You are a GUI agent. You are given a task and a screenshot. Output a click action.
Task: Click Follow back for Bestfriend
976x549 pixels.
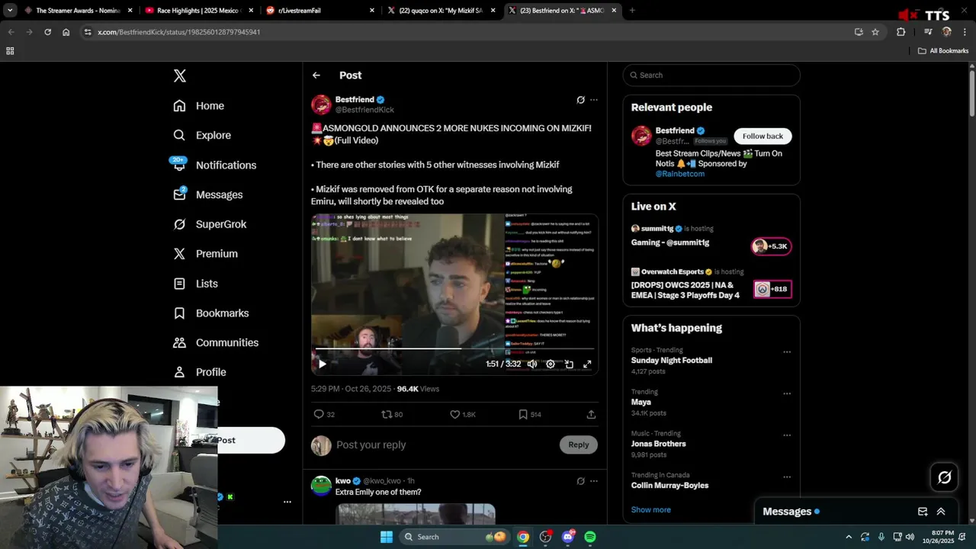762,136
